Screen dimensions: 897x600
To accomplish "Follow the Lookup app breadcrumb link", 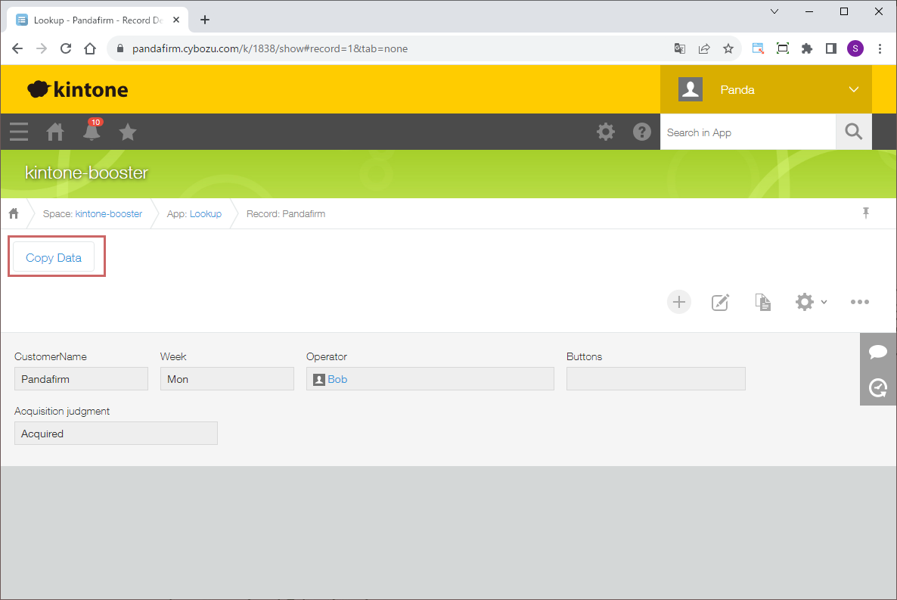I will 205,214.
